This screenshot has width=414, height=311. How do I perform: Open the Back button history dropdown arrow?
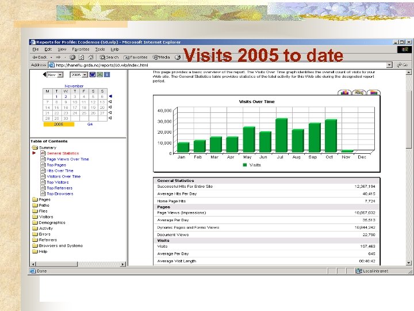coord(51,57)
